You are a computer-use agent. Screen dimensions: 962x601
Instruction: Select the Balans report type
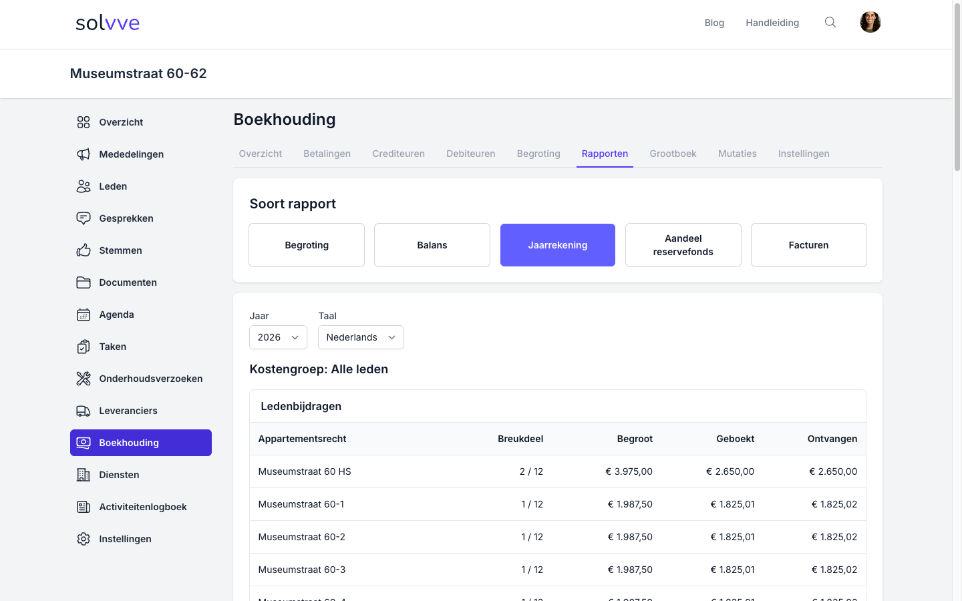[x=432, y=245]
